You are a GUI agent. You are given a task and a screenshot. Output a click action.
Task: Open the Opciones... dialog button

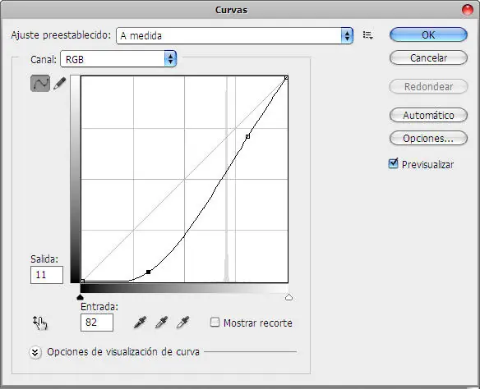428,139
